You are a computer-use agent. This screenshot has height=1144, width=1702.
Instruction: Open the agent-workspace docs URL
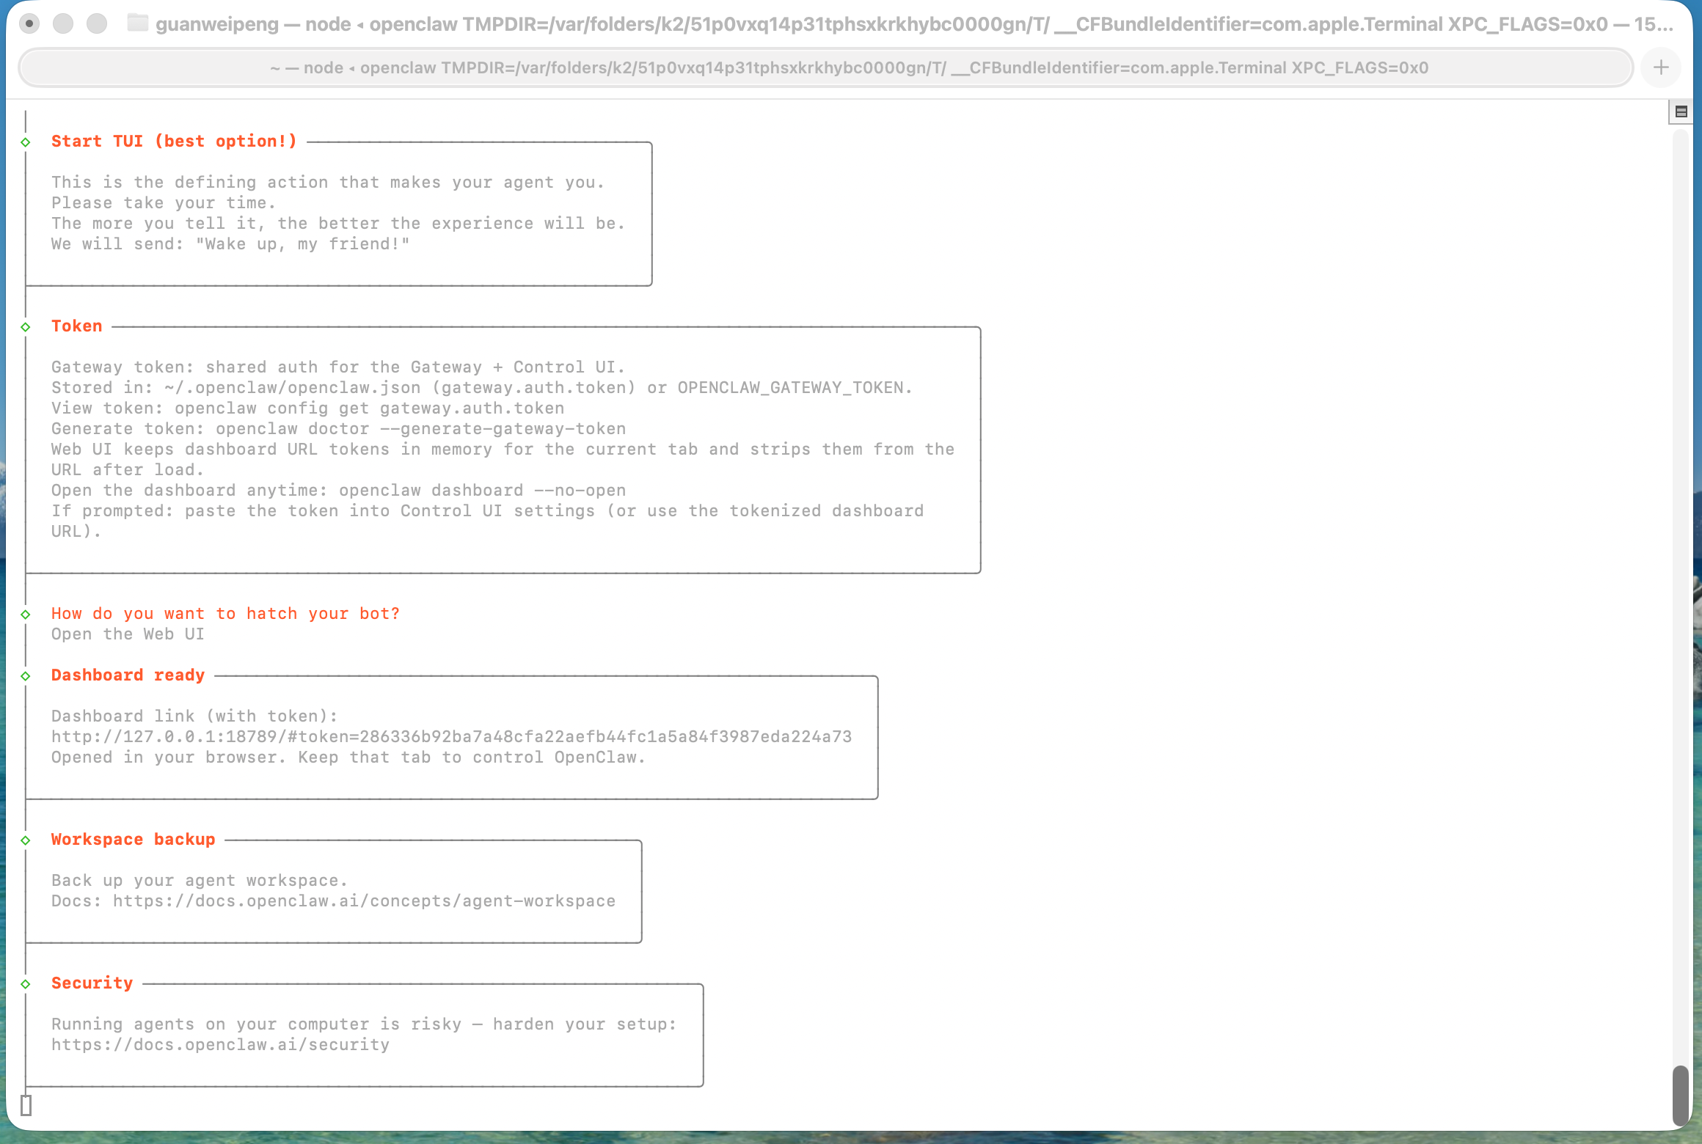(364, 901)
